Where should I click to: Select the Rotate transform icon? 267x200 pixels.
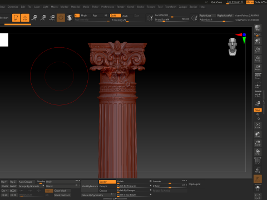click(52, 18)
